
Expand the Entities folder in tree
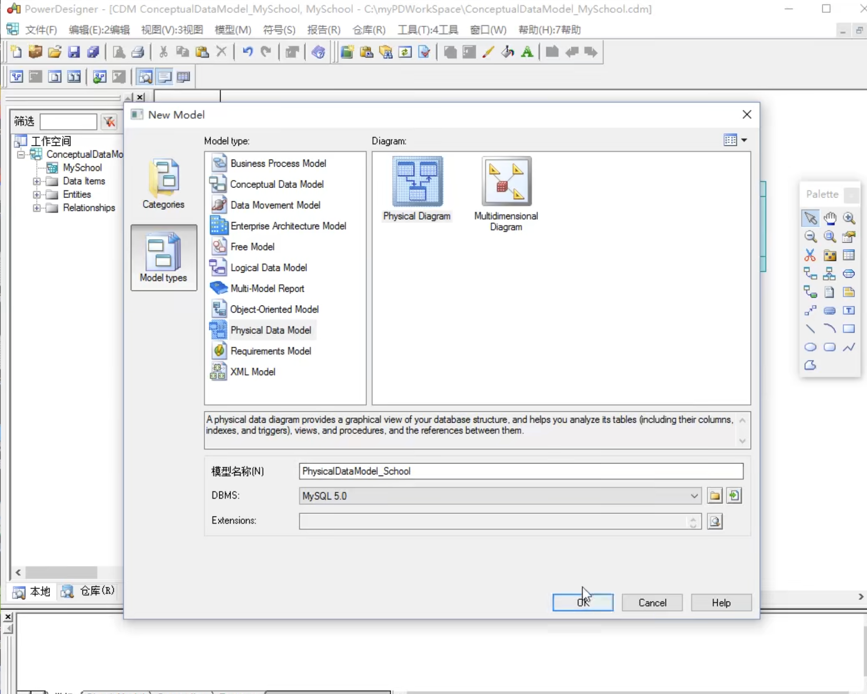click(x=36, y=194)
